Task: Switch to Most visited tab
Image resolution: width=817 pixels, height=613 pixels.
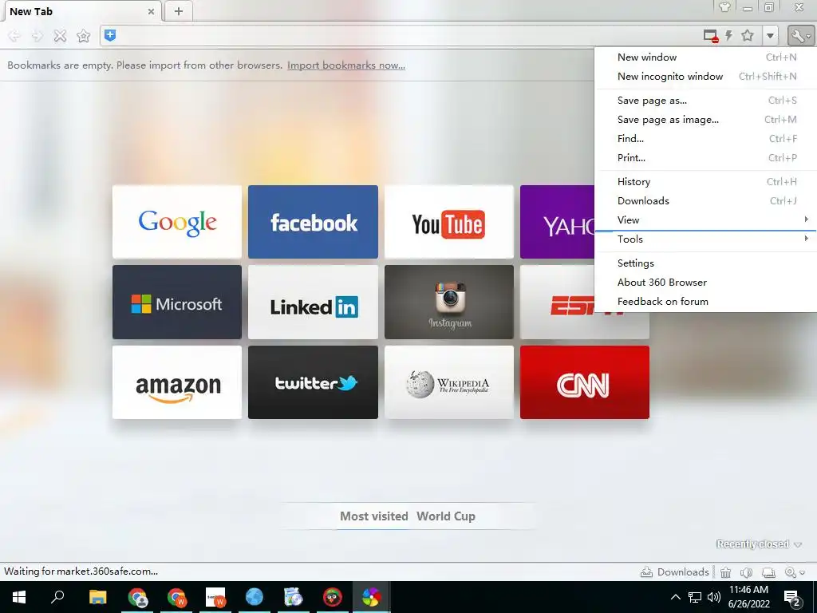Action: point(374,516)
